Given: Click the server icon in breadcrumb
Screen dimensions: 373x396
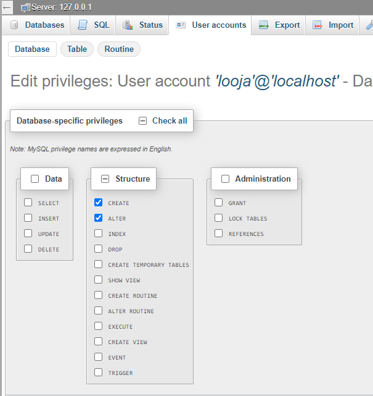Looking at the screenshot, I should coord(26,7).
